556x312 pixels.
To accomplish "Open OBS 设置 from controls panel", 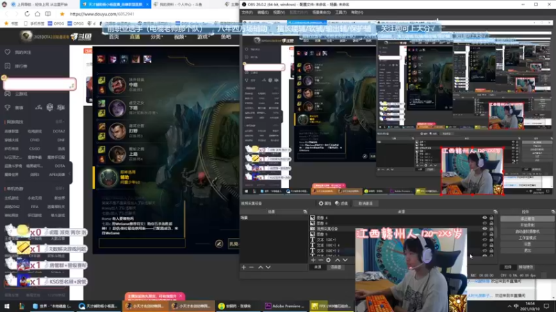I will (528, 244).
